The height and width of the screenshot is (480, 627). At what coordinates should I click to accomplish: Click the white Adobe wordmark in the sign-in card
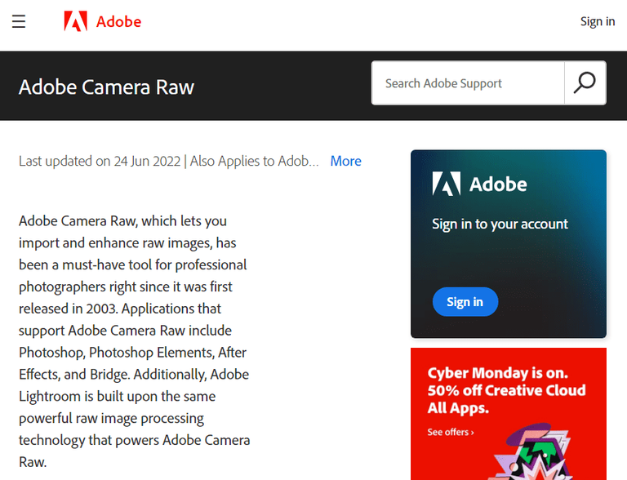click(x=498, y=184)
